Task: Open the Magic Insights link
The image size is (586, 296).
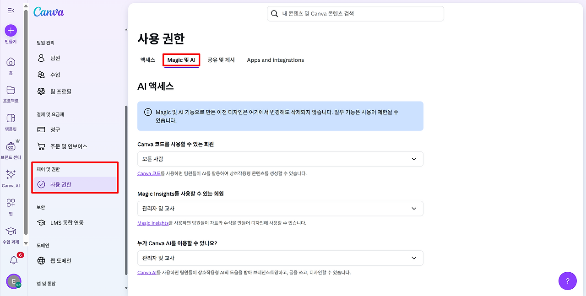Action: point(152,223)
